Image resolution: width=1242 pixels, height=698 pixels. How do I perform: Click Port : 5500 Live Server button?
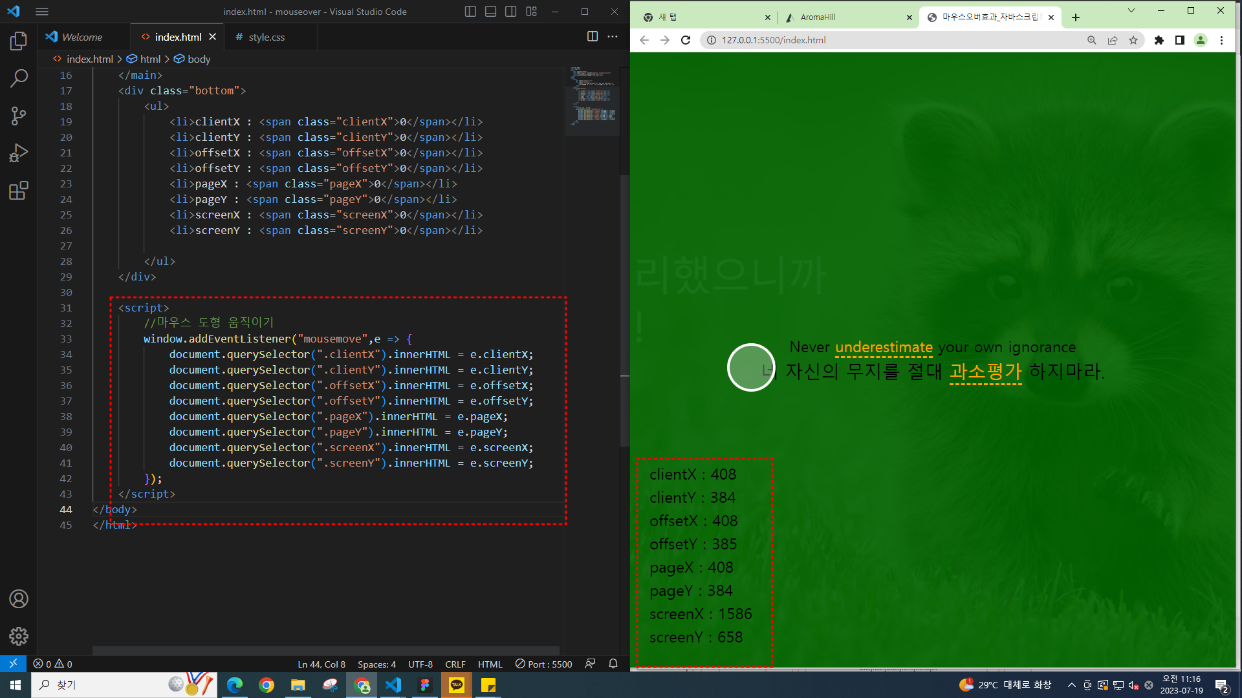click(543, 664)
